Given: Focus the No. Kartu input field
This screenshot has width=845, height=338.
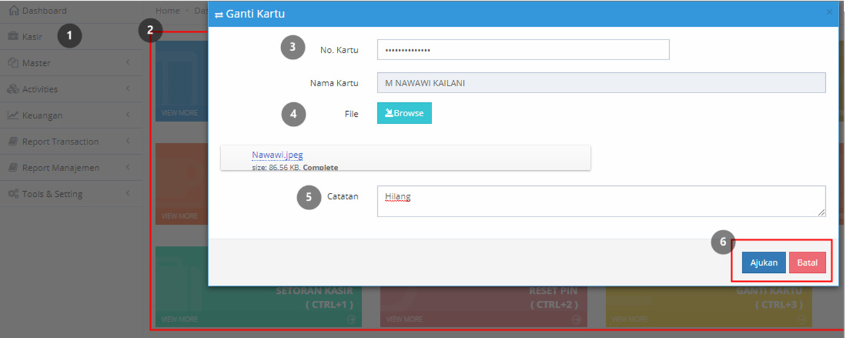Looking at the screenshot, I should [x=523, y=50].
